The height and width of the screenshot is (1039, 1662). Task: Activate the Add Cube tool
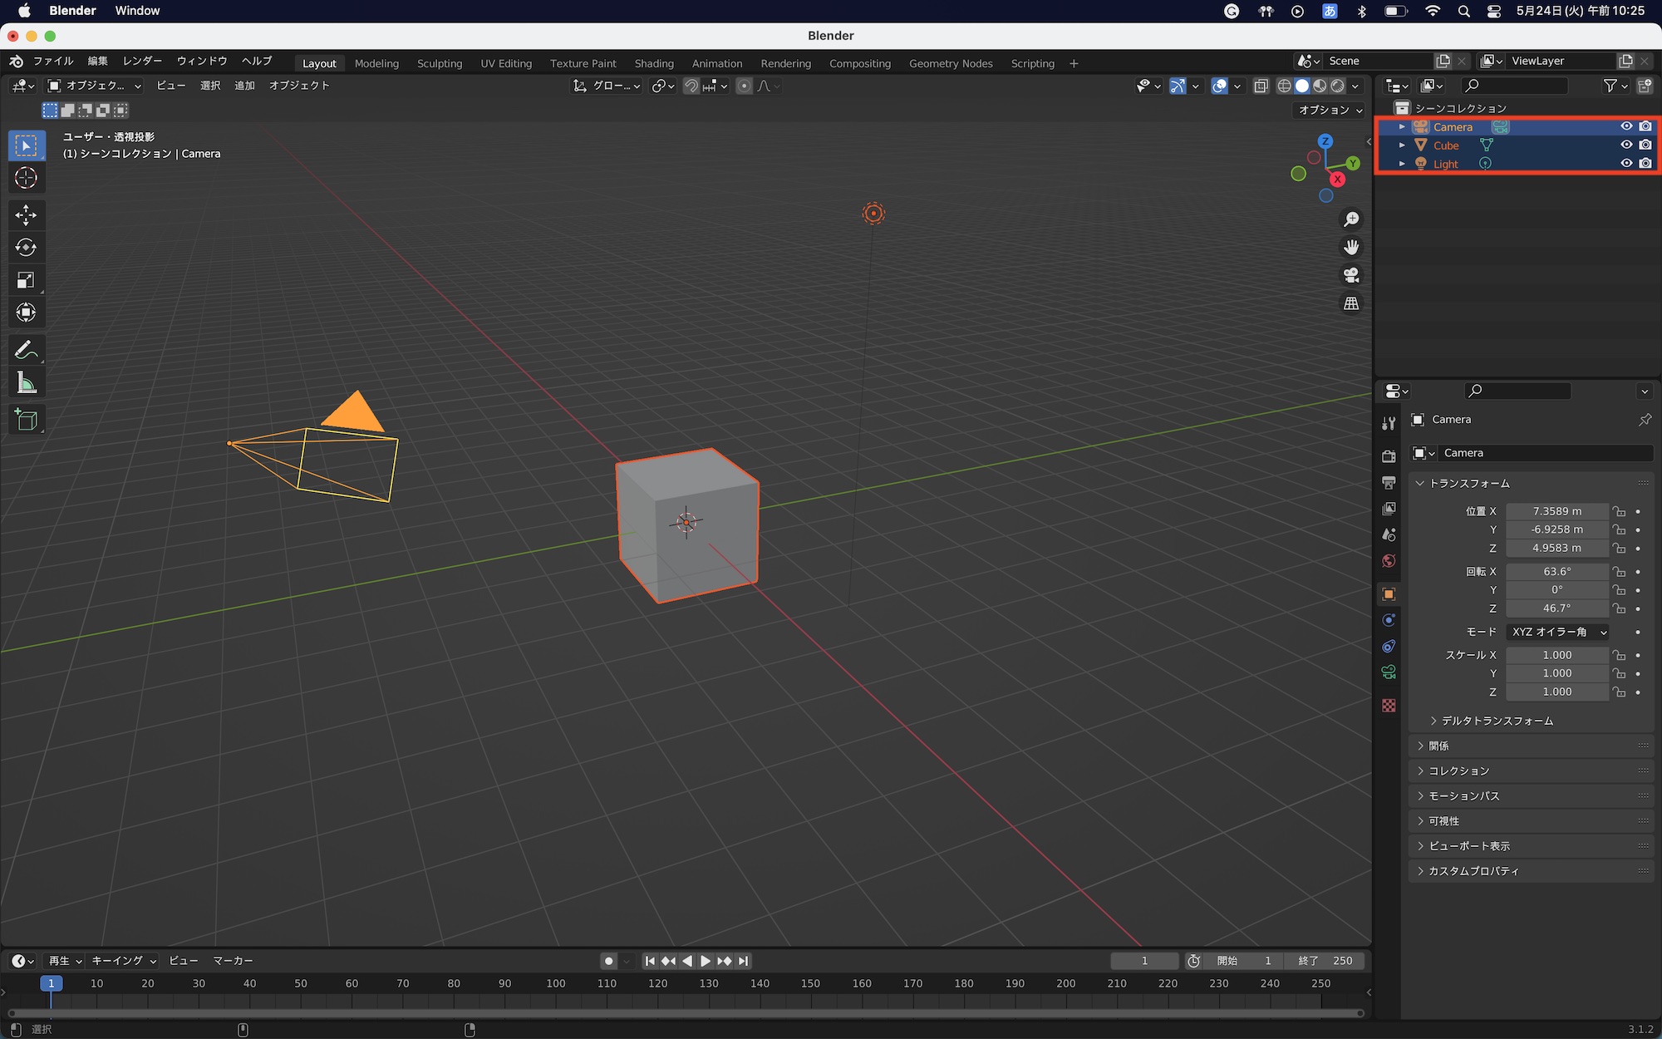click(26, 420)
